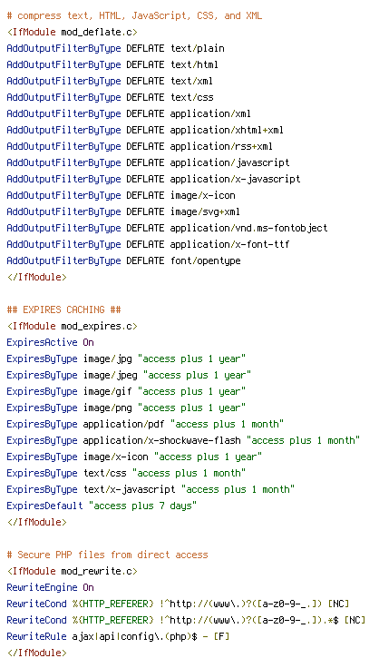Click the ExpiresDefault access plus 7 days line
379x668 pixels.
(102, 506)
